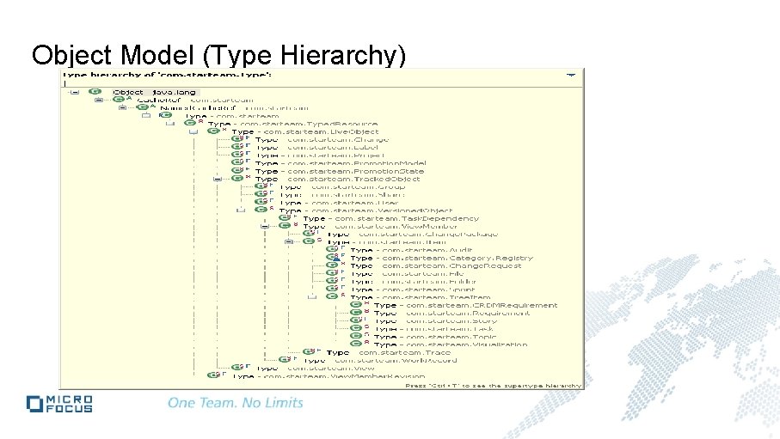Collapse the com.starteam.Item node
This screenshot has height=439, width=780.
coord(288,241)
